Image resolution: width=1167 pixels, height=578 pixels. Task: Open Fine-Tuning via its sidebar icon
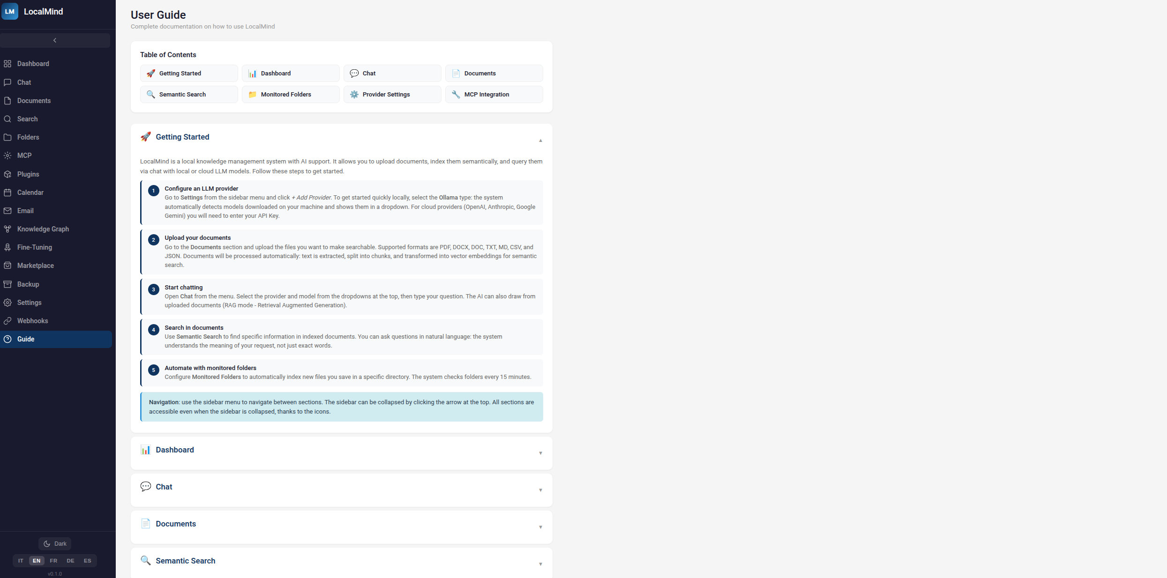[x=7, y=247]
